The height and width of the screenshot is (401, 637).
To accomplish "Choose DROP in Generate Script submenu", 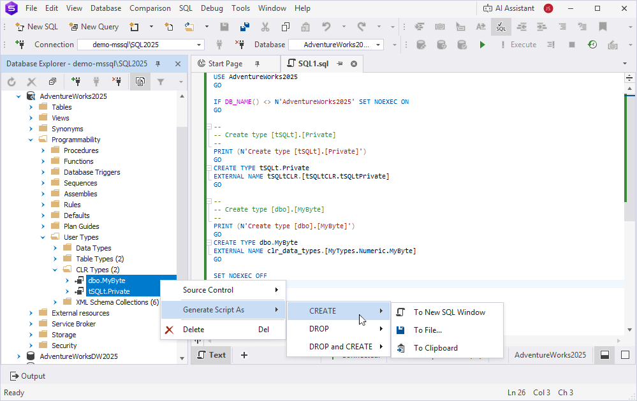I will click(339, 329).
